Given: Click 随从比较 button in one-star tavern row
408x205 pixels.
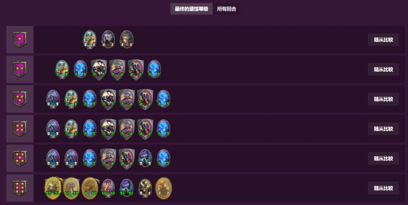Looking at the screenshot, I should pos(383,39).
